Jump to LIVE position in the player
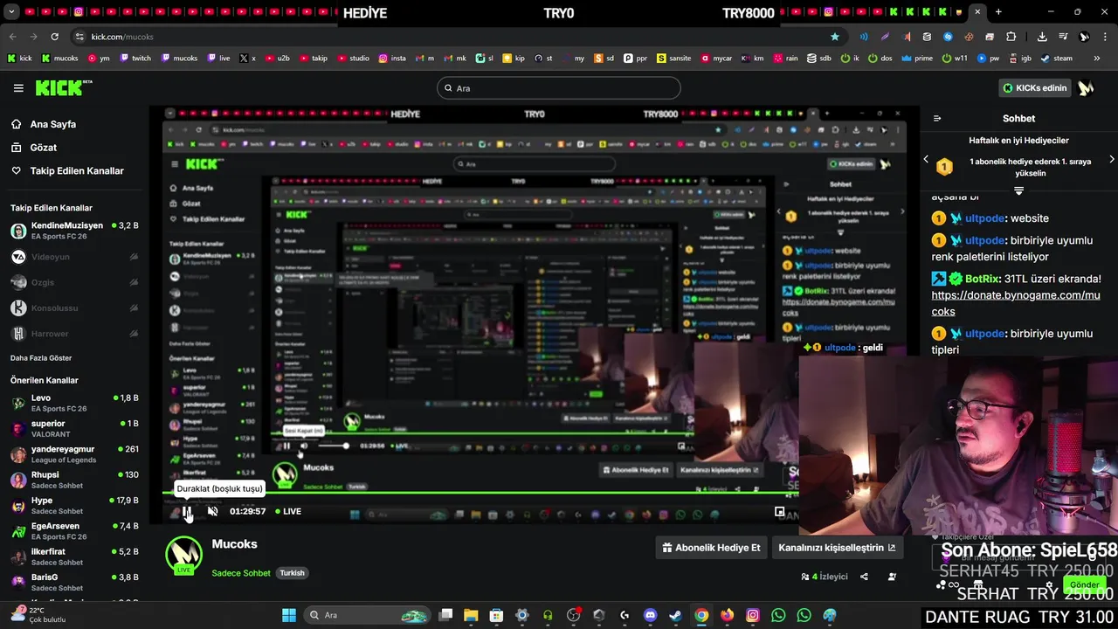This screenshot has height=629, width=1118. [288, 512]
